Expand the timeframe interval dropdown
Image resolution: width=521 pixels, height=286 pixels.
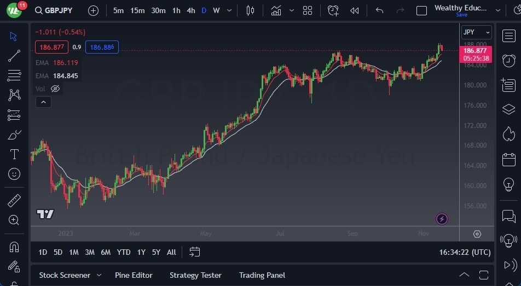point(229,10)
